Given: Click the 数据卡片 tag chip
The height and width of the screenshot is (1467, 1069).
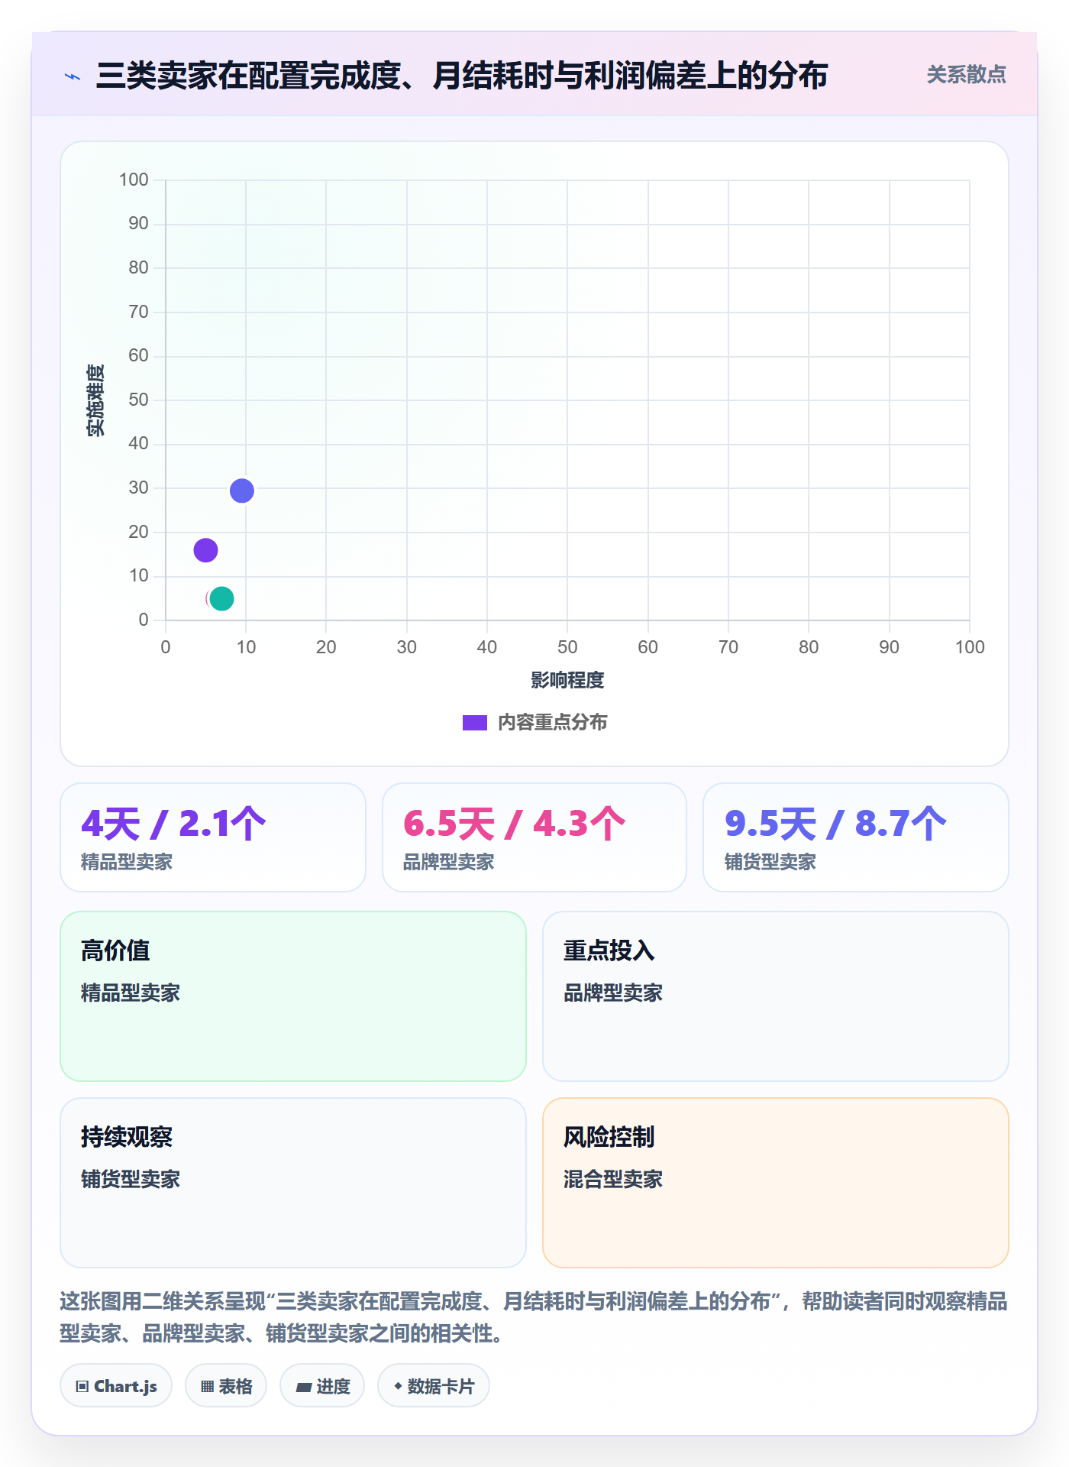Looking at the screenshot, I should [x=434, y=1386].
